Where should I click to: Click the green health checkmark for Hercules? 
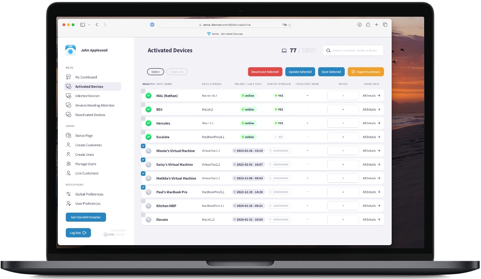click(x=148, y=123)
